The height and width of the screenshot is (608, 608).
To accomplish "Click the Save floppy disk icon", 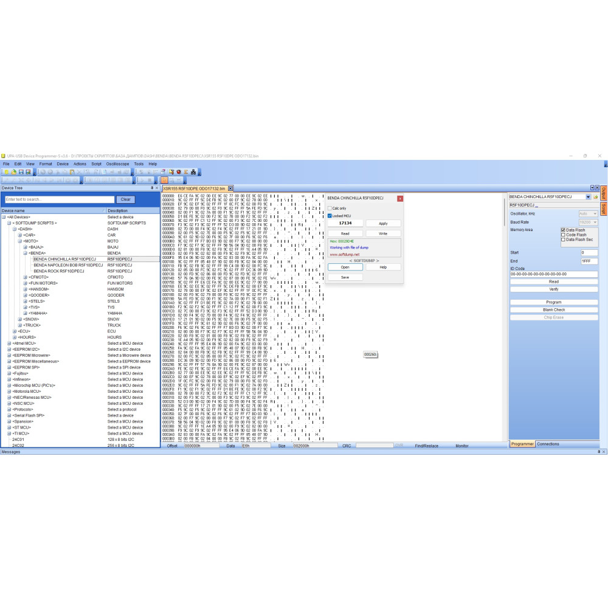I will pyautogui.click(x=21, y=172).
